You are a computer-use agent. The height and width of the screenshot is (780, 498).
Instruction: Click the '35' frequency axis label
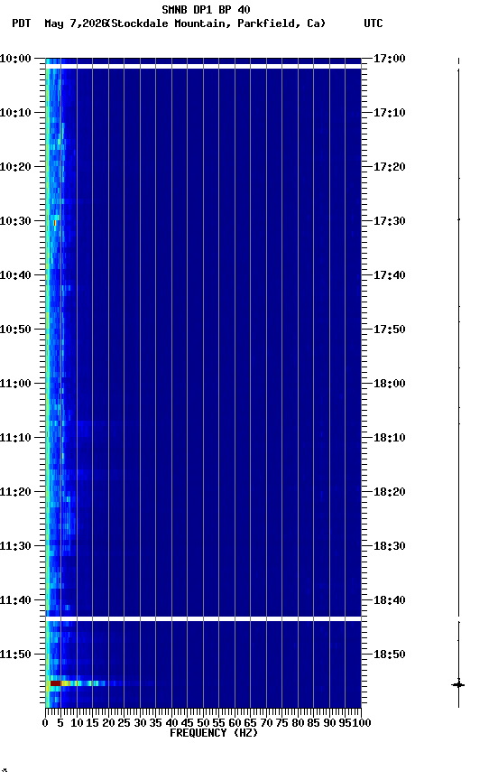click(x=155, y=724)
